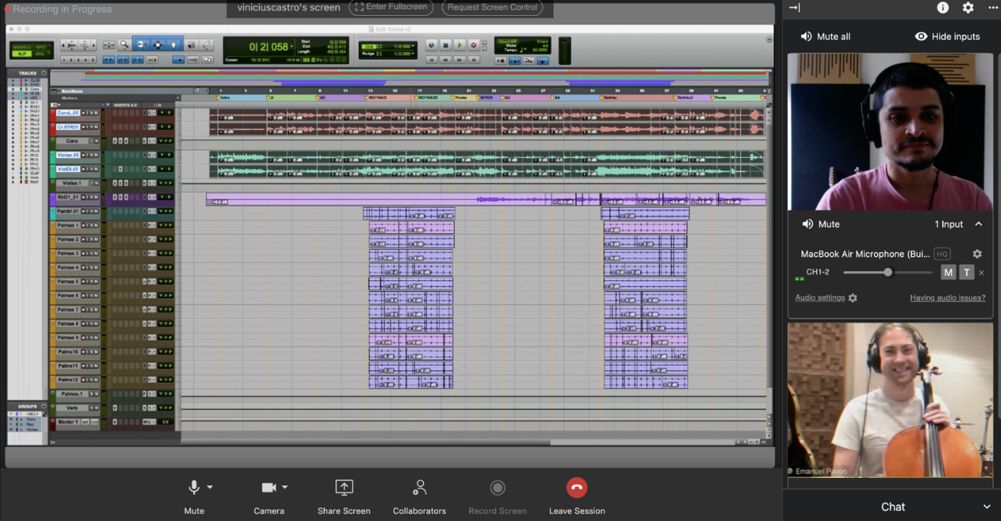Select the Grabber tool
This screenshot has height=521, width=1001.
pos(173,45)
